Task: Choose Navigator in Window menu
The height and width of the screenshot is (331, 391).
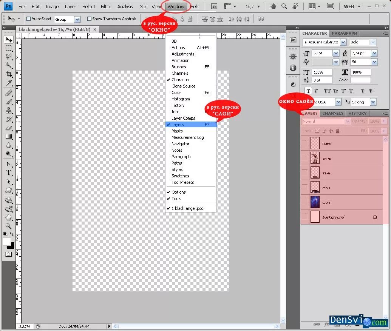Action: click(191, 144)
